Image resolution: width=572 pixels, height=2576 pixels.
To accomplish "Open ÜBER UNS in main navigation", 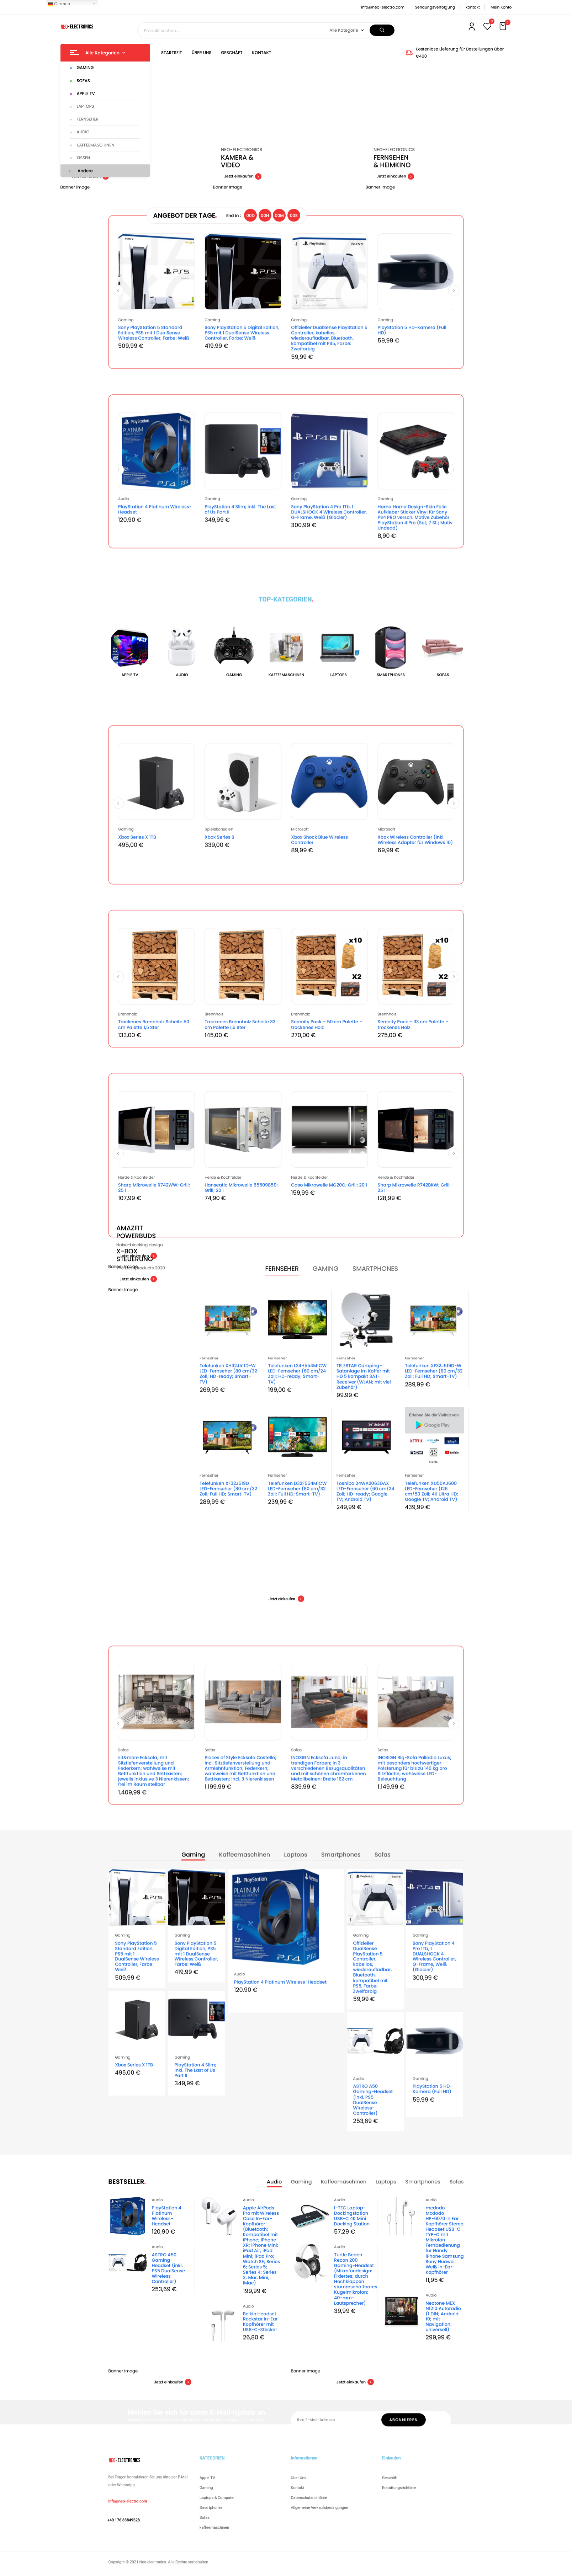I will (201, 53).
